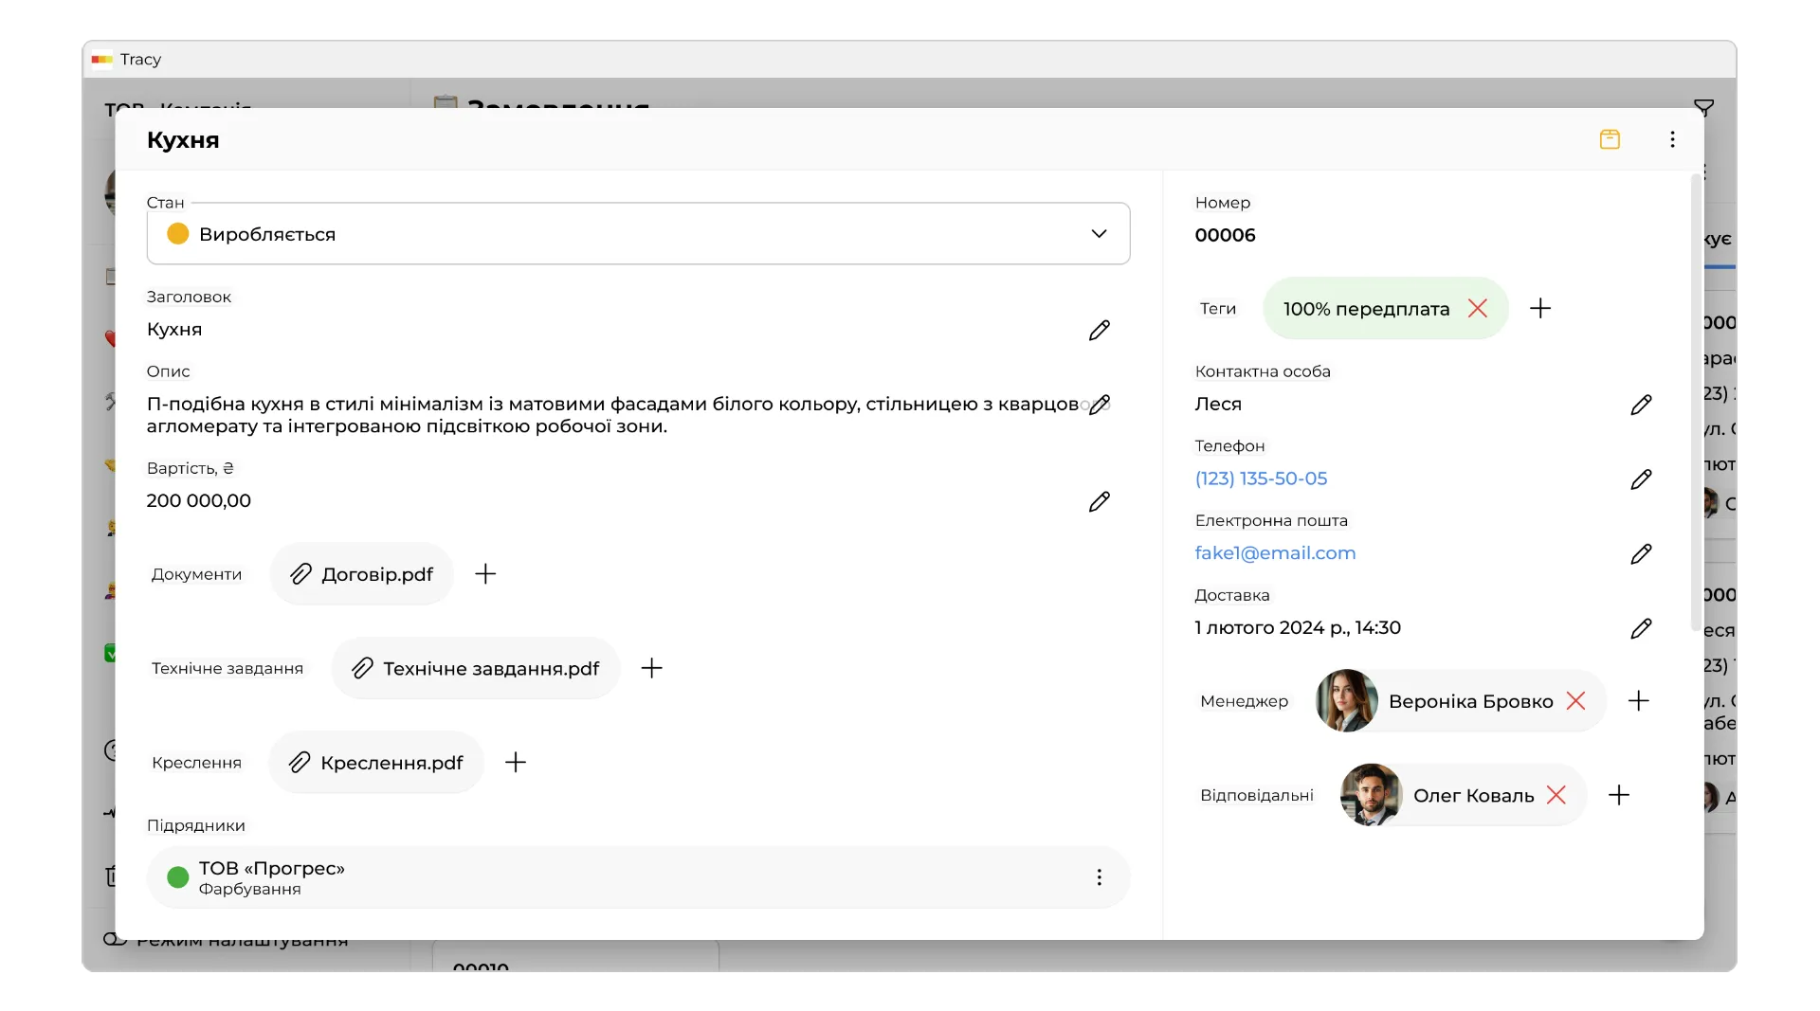Click the Кухня title value under Заголовок
Image resolution: width=1820 pixels, height=1011 pixels.
click(174, 329)
